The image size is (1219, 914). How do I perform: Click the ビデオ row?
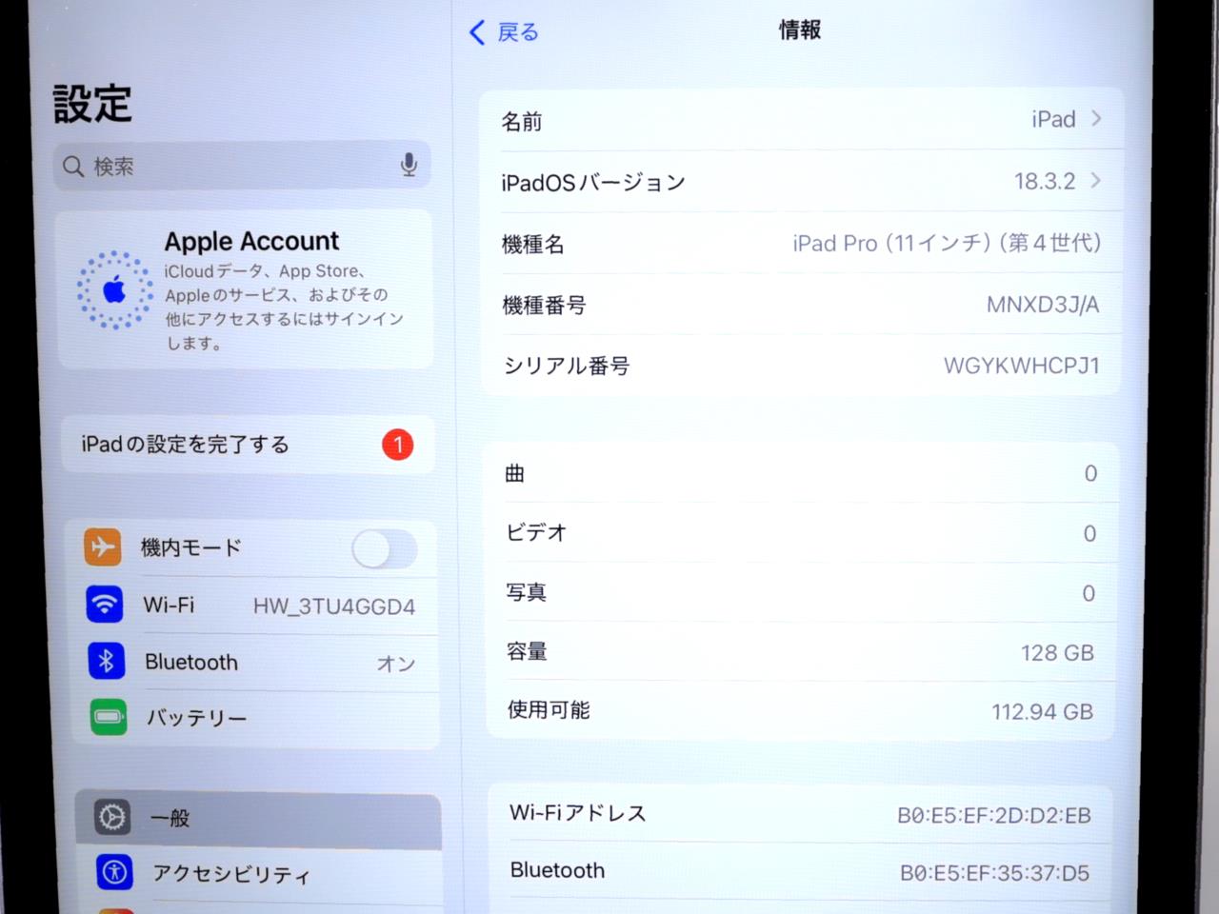click(x=802, y=533)
